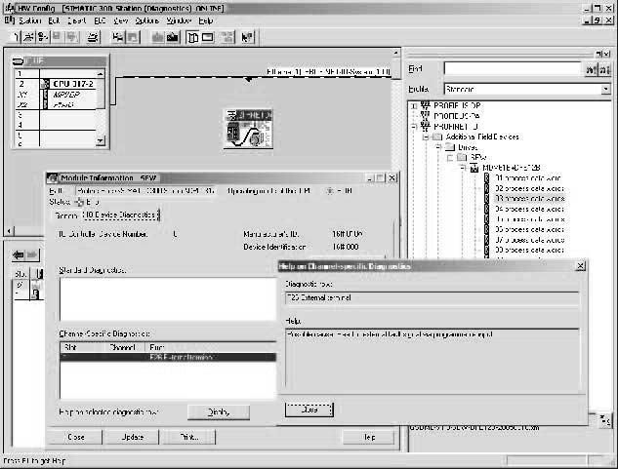The image size is (618, 469).
Task: Click Close button in channel-specific help dialog
Action: (309, 410)
